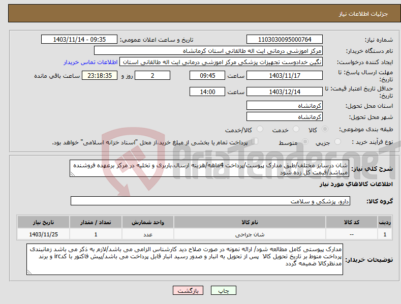
Task: Click the response deadline date 1403/11/17
Action: tap(285, 75)
